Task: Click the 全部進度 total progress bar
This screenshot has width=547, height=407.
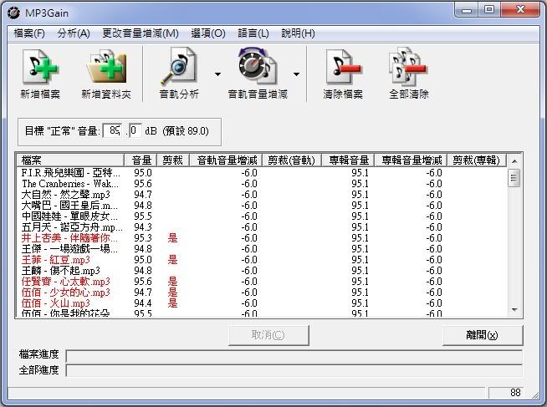Action: [294, 370]
